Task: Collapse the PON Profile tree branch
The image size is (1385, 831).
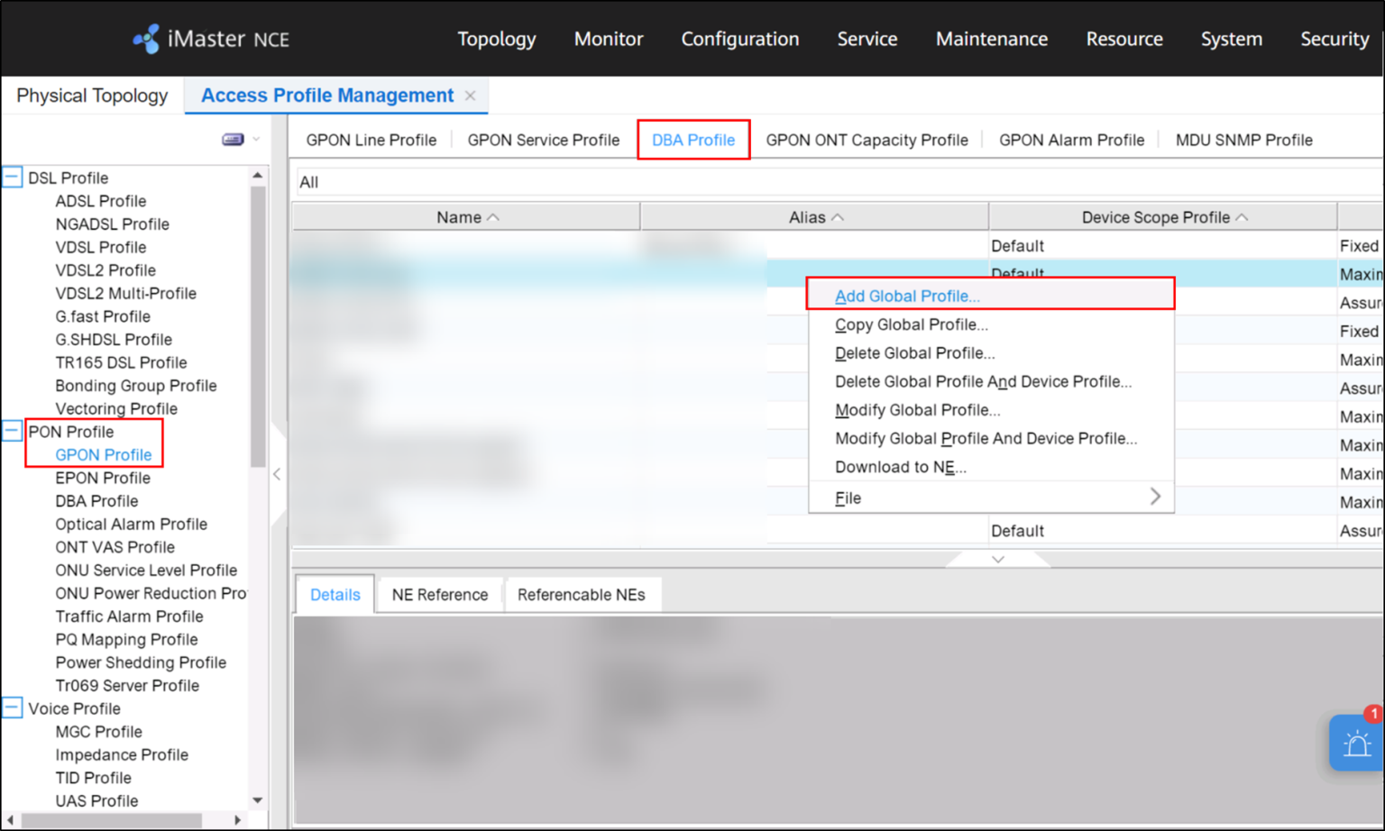Action: [x=12, y=430]
